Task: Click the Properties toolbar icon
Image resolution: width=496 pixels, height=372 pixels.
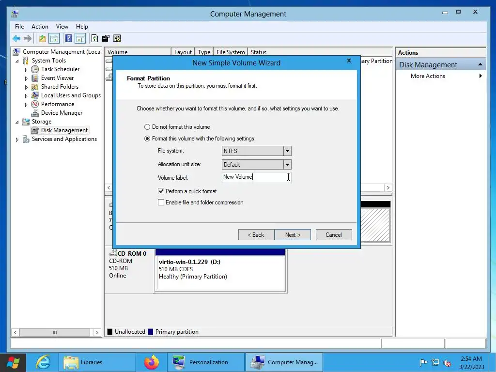Action: [x=106, y=39]
